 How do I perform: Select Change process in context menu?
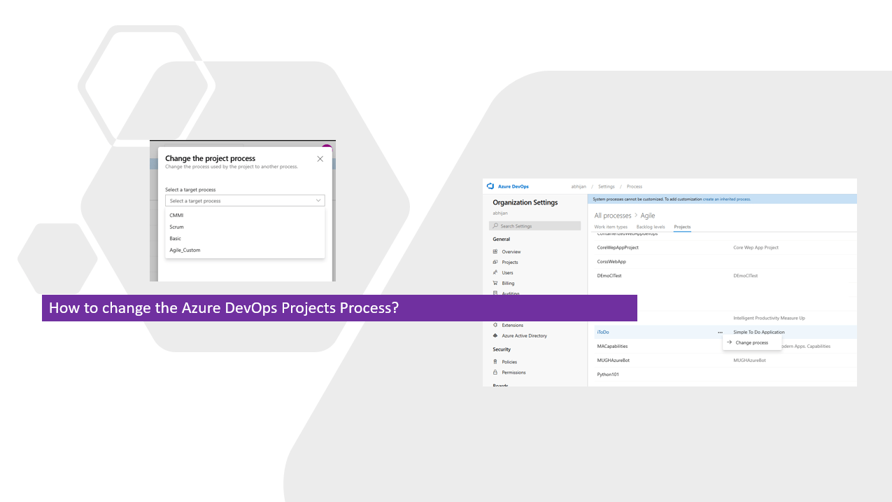(752, 342)
